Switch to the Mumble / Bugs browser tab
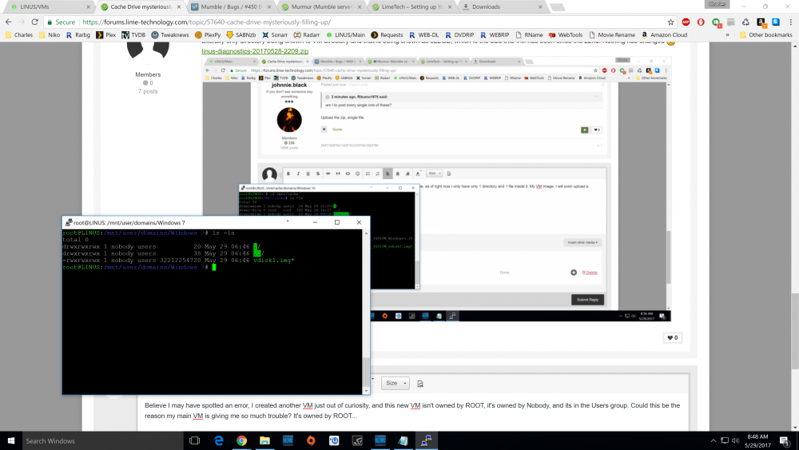Viewport: 799px width, 450px height. [x=232, y=6]
